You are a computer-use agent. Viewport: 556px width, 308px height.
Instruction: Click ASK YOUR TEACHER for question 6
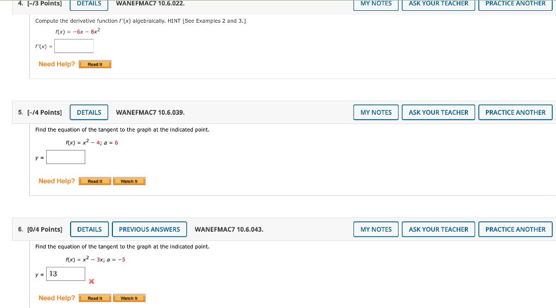[438, 230]
